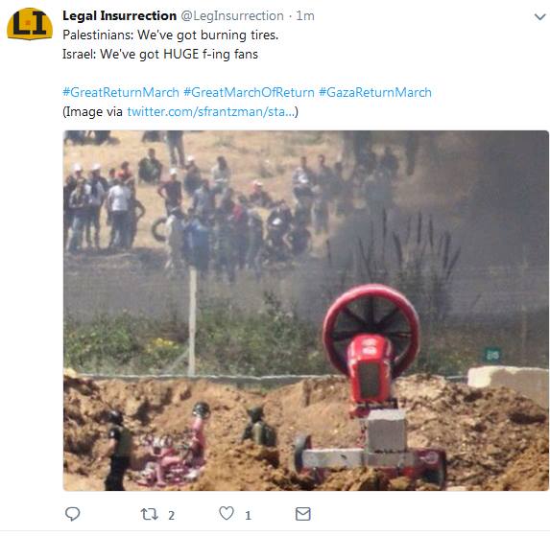Open the tweet's 1m timestamp
This screenshot has height=536, width=550.
point(305,15)
